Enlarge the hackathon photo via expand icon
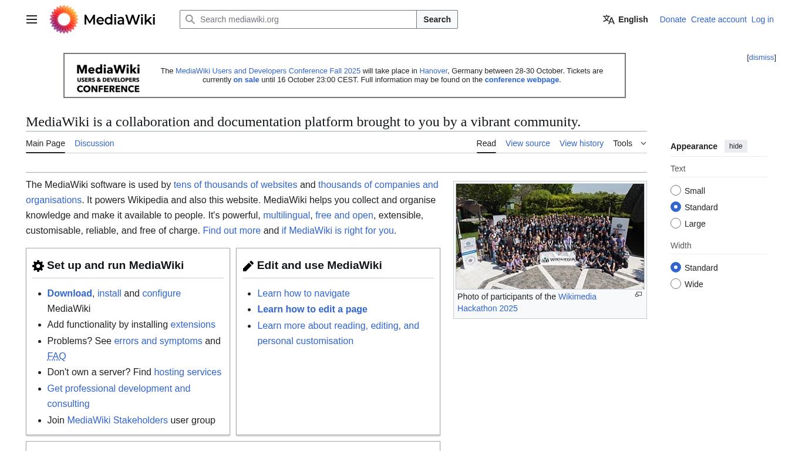The image size is (802, 451). click(638, 295)
